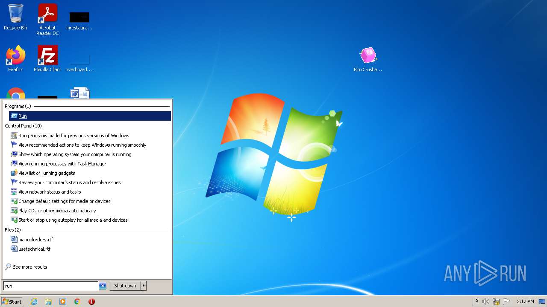The image size is (547, 307).
Task: Open the Recycle Bin desktop icon
Action: 15,18
